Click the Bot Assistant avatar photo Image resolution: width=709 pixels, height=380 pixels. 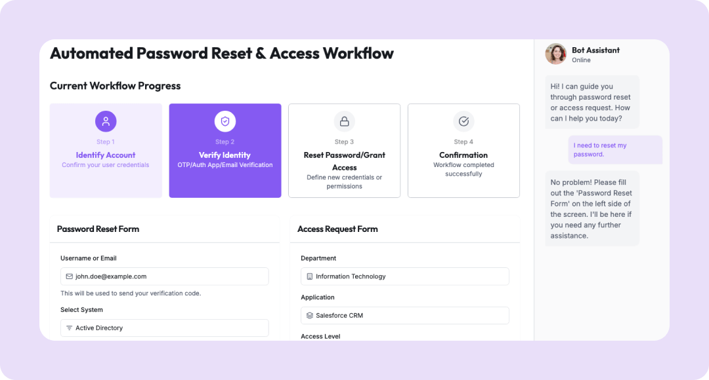pyautogui.click(x=555, y=54)
